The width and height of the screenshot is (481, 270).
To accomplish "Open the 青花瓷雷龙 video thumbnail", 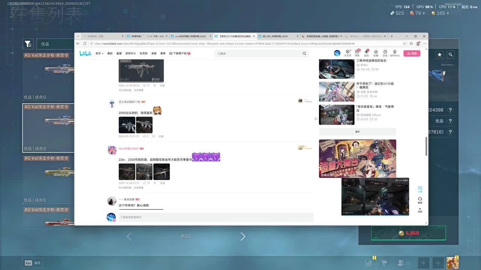I will 337,115.
